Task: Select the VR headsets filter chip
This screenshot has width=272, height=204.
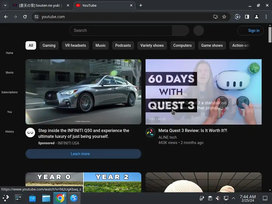Action: click(75, 45)
